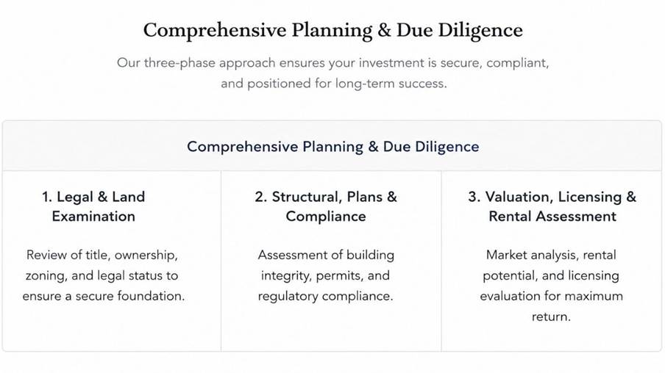665x373 pixels.
Task: Click the word 'return.' in third column
Action: pyautogui.click(x=551, y=316)
